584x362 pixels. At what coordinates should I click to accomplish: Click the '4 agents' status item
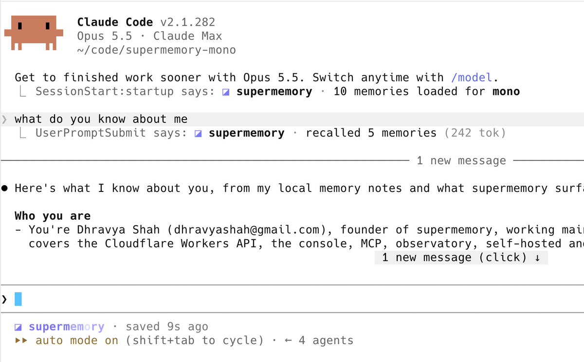click(x=326, y=341)
